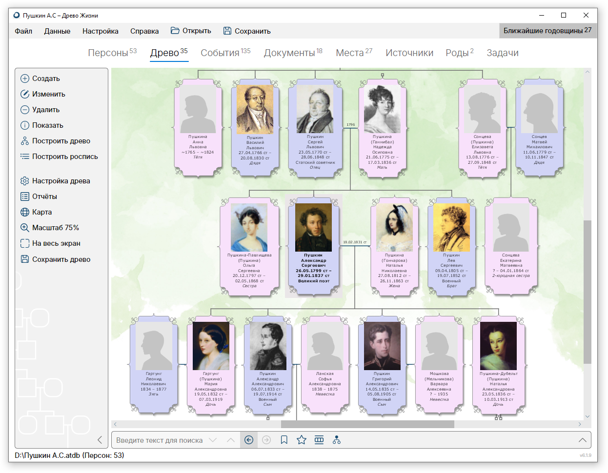Select Пушкина-Дубельт Наталья portrait
This screenshot has height=473, width=608.
498,346
